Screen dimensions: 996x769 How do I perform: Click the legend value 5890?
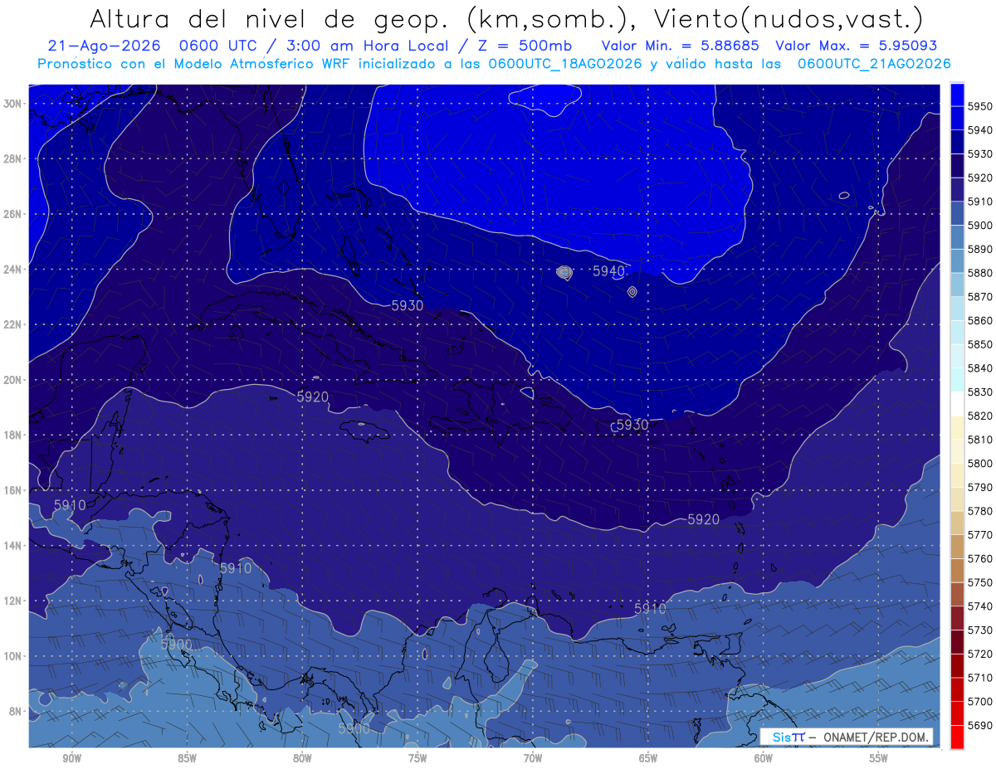tap(980, 249)
